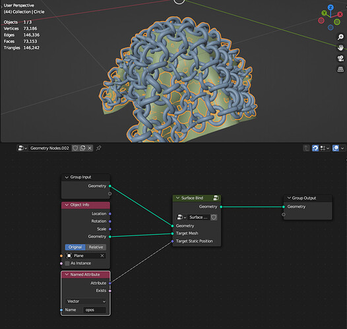The width and height of the screenshot is (347, 329).
Task: Click Object Info Geometry output socket
Action: point(110,237)
